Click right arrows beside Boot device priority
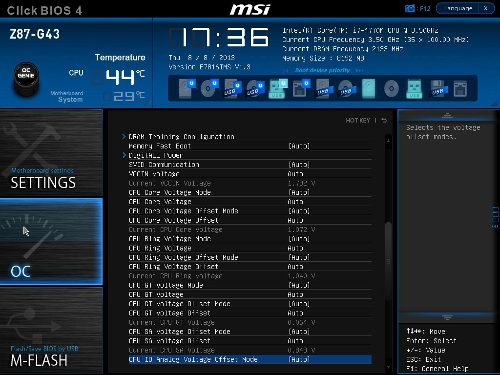The image size is (500, 375). (359, 70)
